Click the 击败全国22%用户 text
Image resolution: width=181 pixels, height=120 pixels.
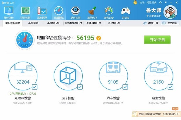[x=22, y=103]
